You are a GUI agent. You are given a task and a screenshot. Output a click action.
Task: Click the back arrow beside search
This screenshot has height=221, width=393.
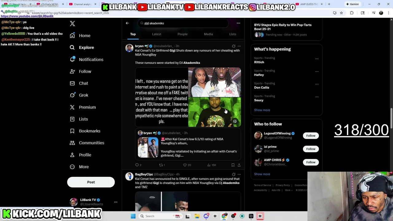point(127,23)
